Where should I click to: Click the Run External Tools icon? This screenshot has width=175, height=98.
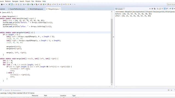(36, 4)
